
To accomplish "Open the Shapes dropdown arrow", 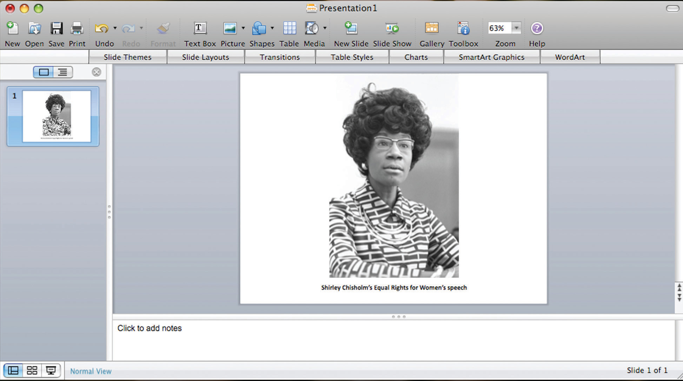I will [x=272, y=28].
